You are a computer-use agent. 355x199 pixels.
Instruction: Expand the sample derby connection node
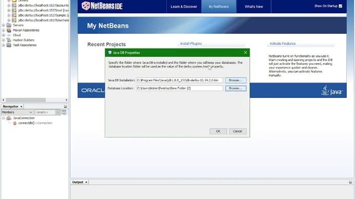point(9,15)
